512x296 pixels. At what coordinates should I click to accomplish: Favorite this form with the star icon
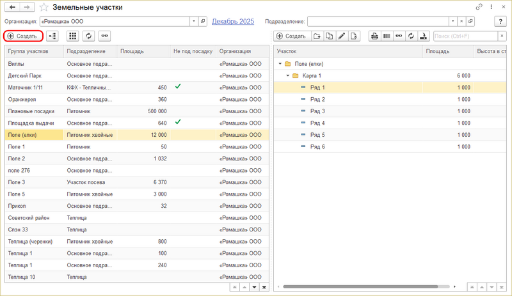pyautogui.click(x=44, y=8)
